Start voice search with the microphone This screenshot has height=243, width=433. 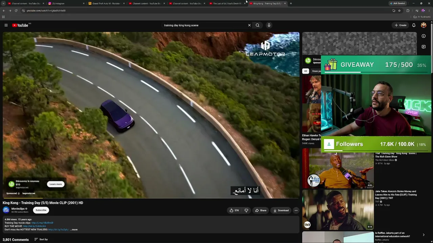click(x=269, y=25)
